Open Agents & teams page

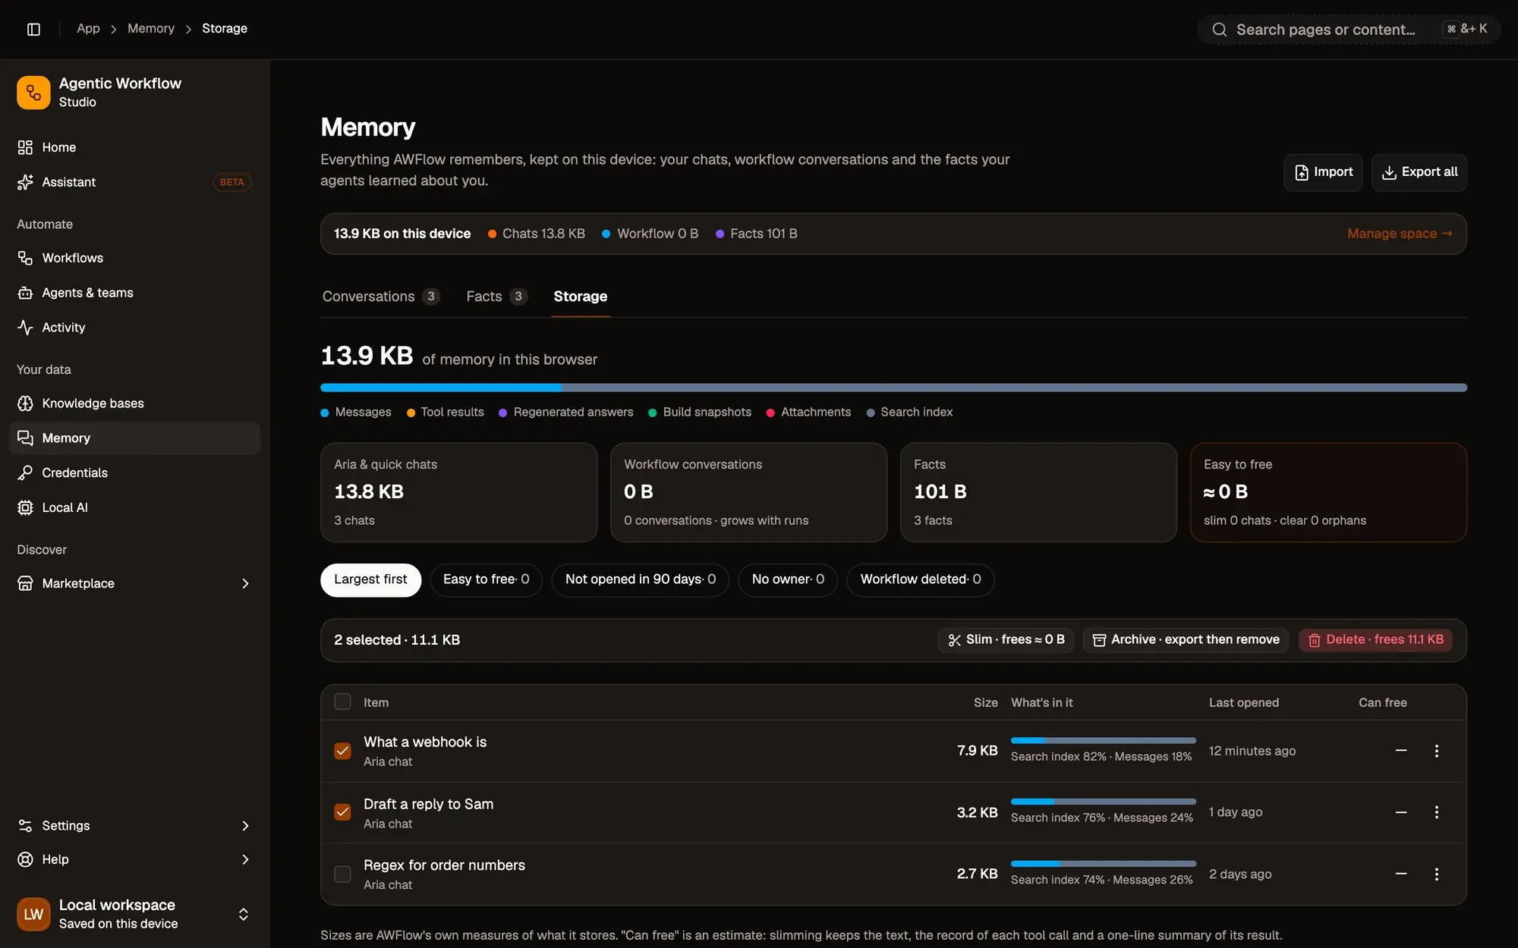point(134,293)
